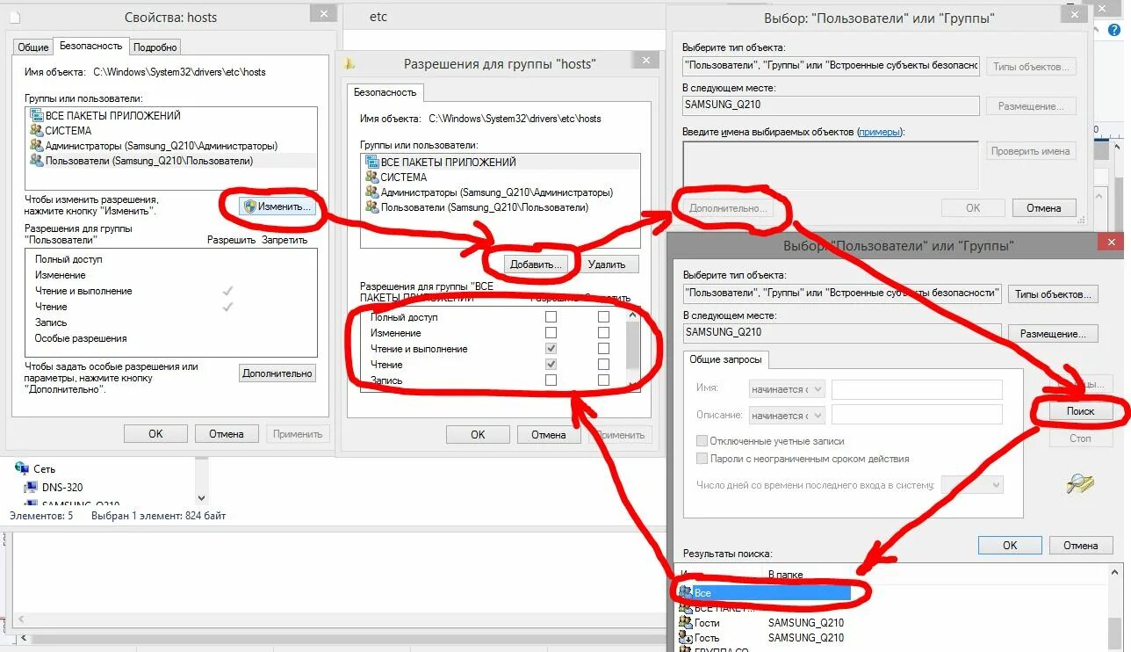This screenshot has width=1131, height=652.
Task: Select the Все group icon in search results
Action: coord(686,592)
